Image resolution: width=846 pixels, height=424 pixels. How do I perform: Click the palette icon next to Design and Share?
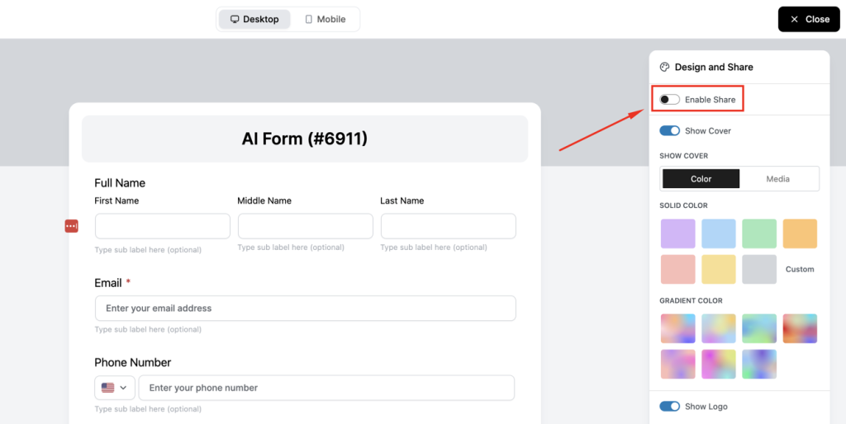click(x=665, y=68)
